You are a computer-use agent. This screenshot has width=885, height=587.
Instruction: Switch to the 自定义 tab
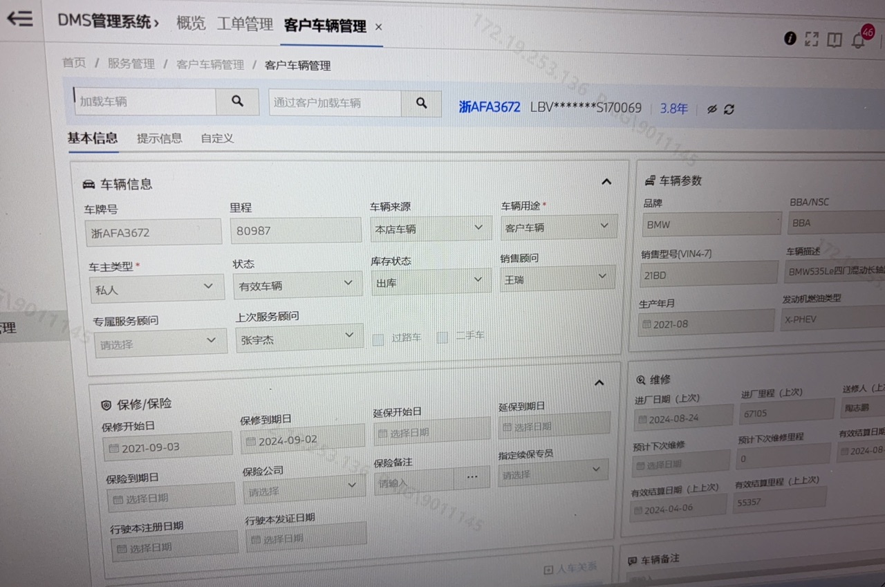(217, 138)
